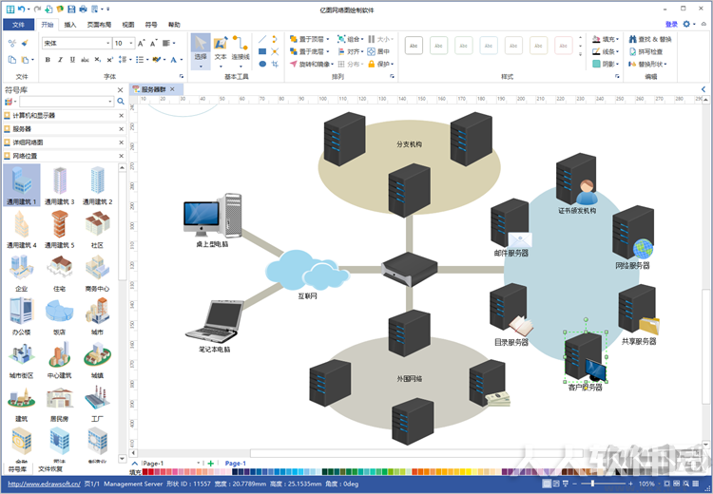The width and height of the screenshot is (713, 494).
Task: Click the format painter brush icon
Action: (x=25, y=43)
